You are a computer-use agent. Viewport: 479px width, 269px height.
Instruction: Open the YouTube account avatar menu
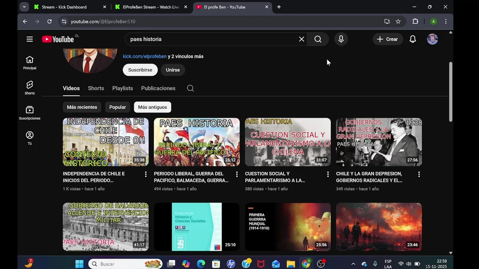(x=433, y=39)
